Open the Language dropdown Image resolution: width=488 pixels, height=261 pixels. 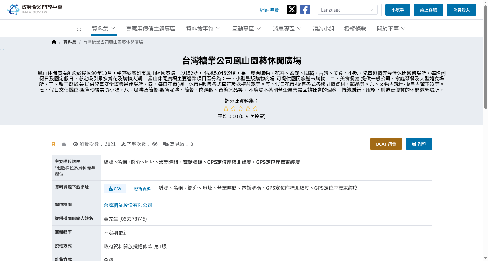click(347, 10)
